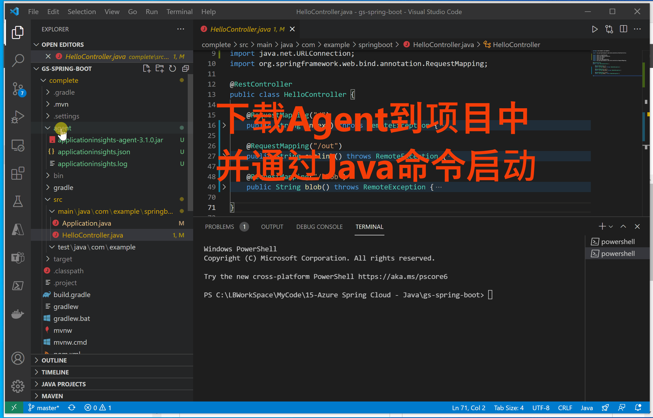Split the editor right
Viewport: 653px width, 418px height.
point(624,29)
